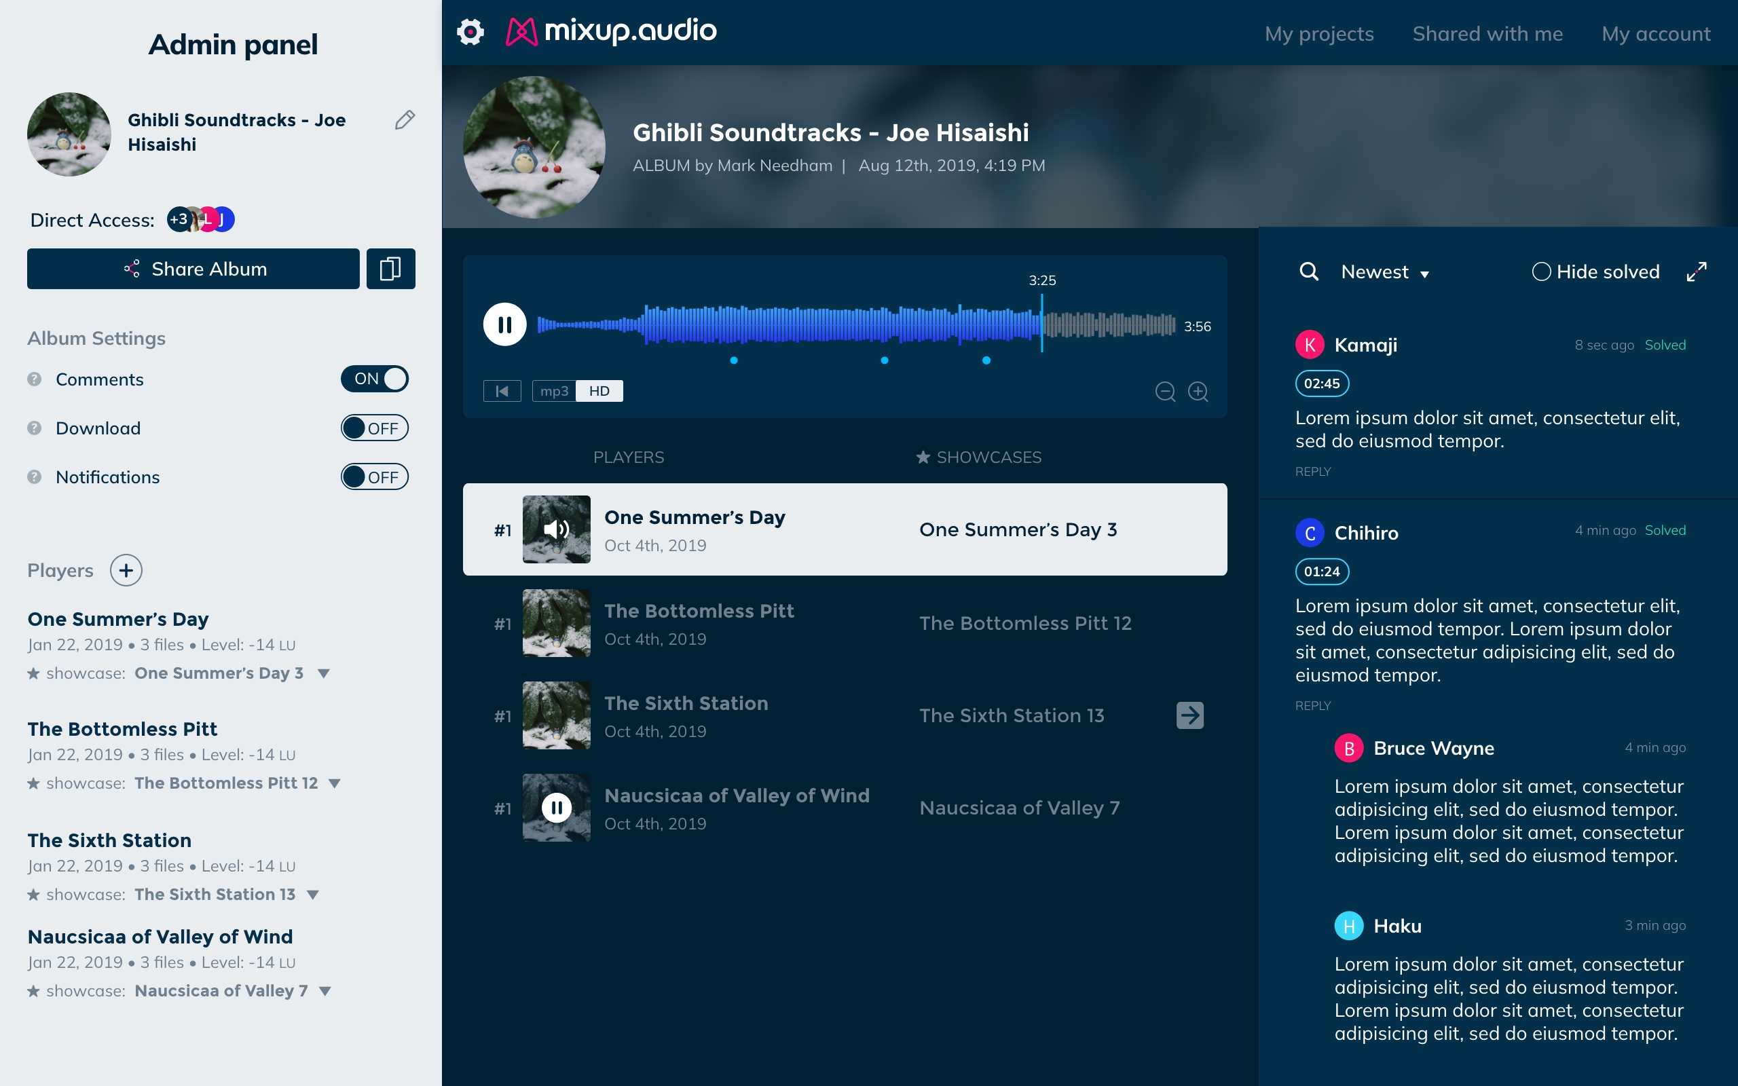
Task: Switch to the SHOWCASES tab
Action: 979,457
